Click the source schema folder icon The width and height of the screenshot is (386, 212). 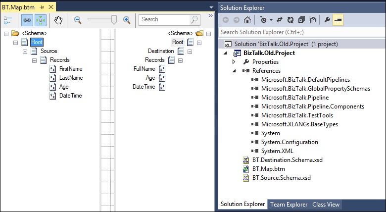click(15, 33)
